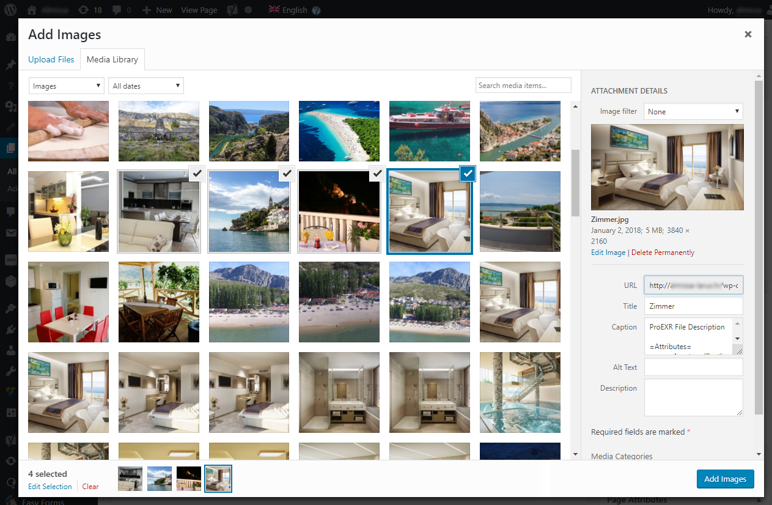Switch to the Upload Files tab
This screenshot has width=772, height=505.
pyautogui.click(x=51, y=59)
